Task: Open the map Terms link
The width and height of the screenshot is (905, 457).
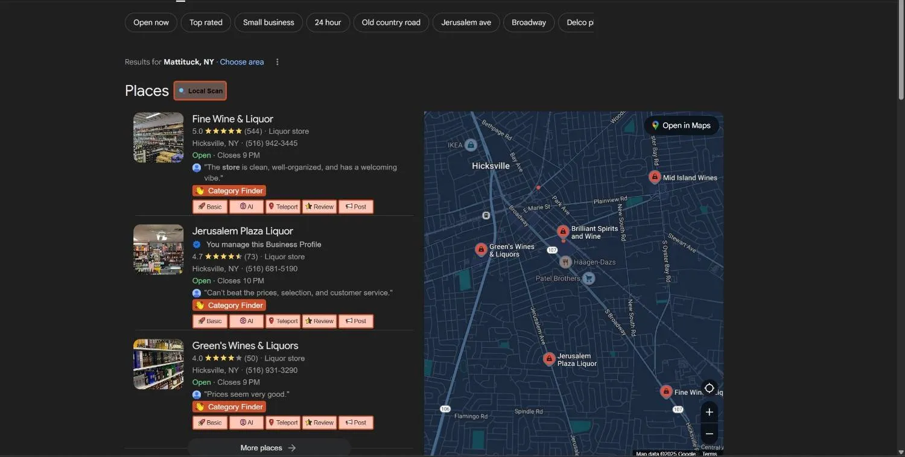Action: tap(710, 454)
